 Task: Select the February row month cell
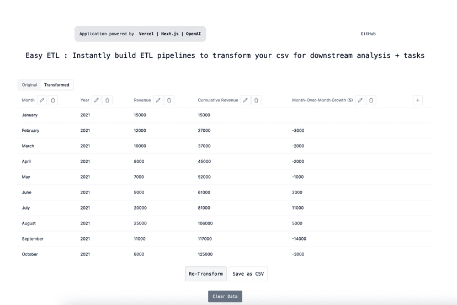[x=30, y=131]
